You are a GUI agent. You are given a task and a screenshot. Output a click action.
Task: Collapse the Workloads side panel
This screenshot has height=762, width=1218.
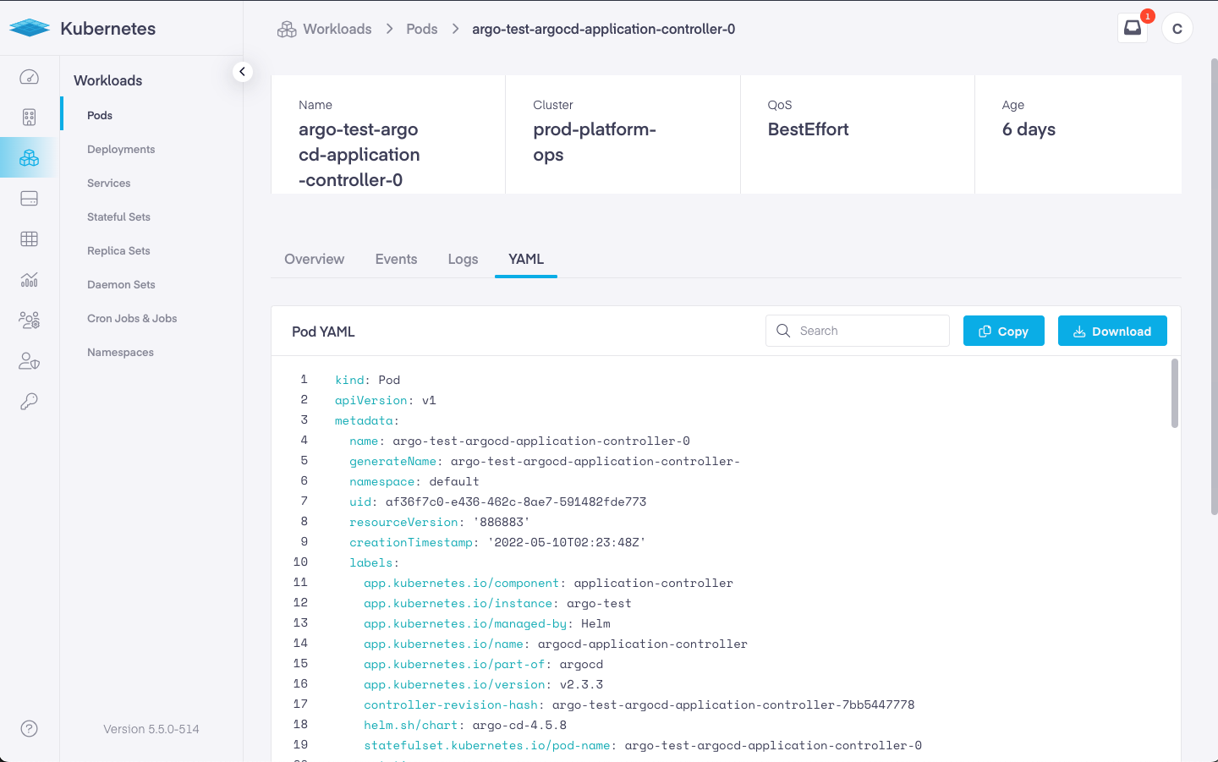tap(243, 72)
